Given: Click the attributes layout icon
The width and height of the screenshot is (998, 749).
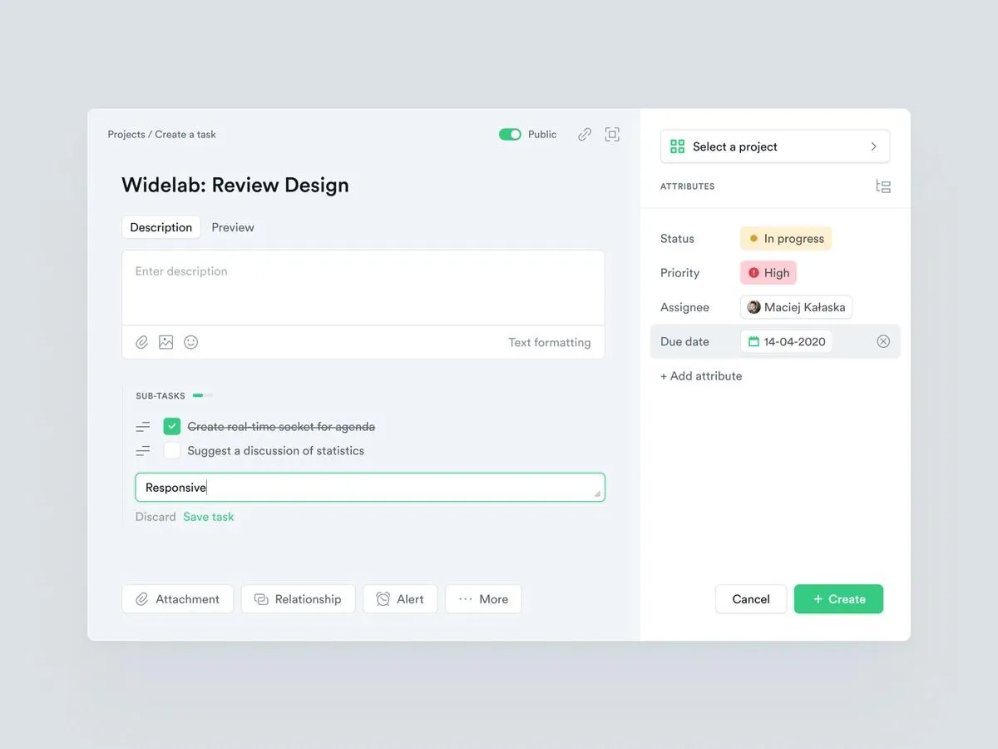Looking at the screenshot, I should (883, 186).
